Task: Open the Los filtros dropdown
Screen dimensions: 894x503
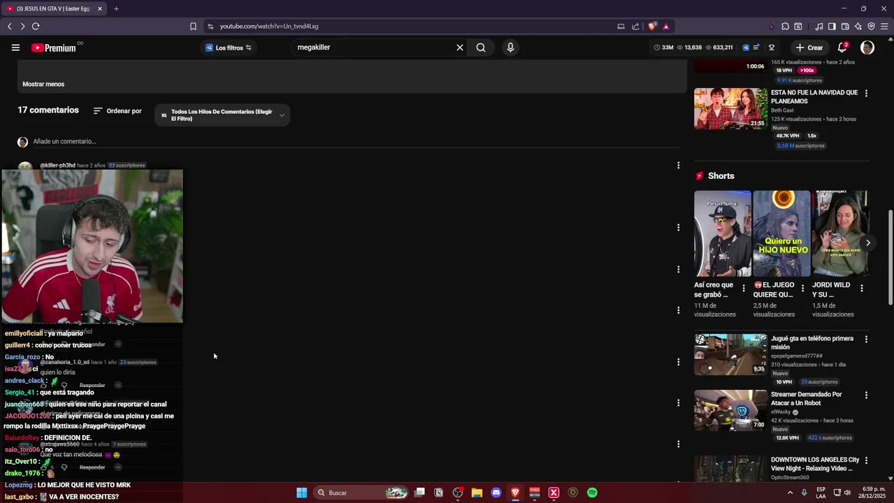Action: [x=228, y=48]
